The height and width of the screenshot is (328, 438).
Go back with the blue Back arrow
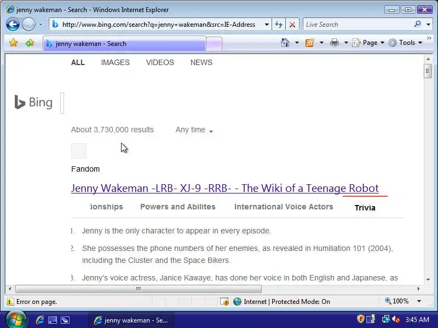pyautogui.click(x=13, y=25)
